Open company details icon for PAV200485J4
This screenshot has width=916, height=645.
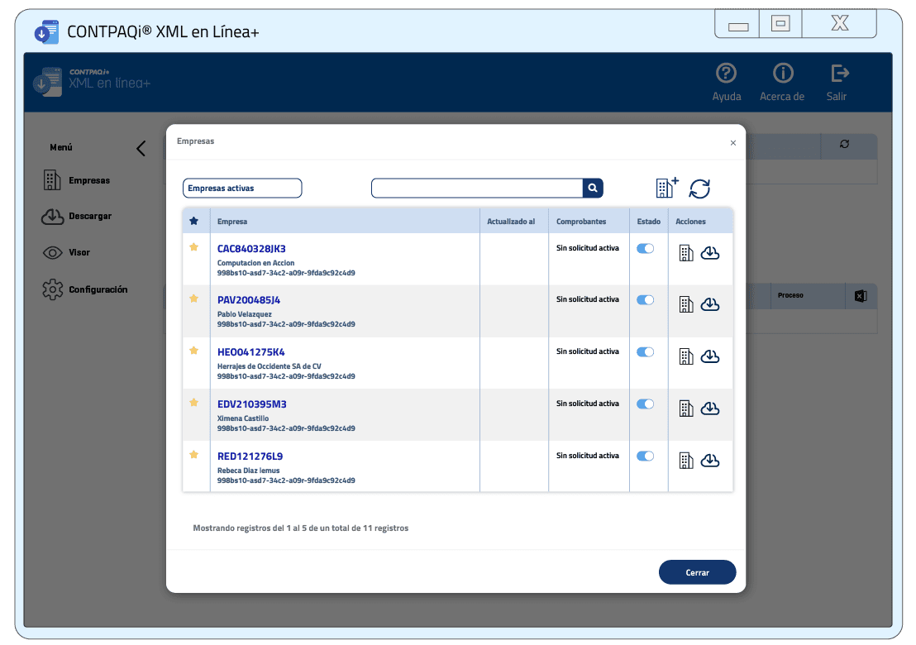click(686, 305)
